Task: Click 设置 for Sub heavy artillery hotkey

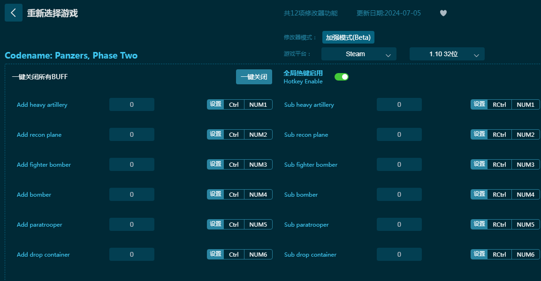Action: [x=479, y=104]
